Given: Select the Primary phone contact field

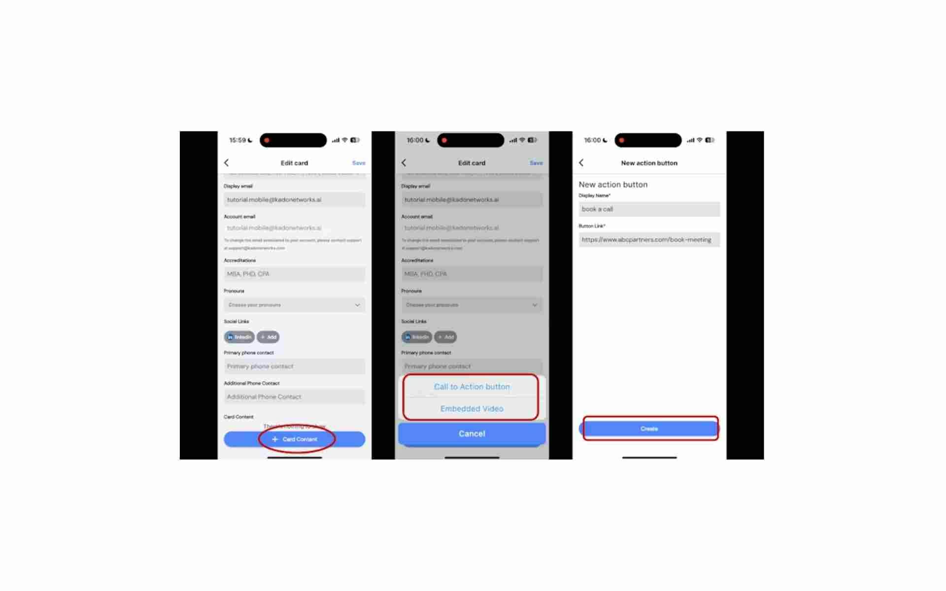Looking at the screenshot, I should (x=294, y=366).
